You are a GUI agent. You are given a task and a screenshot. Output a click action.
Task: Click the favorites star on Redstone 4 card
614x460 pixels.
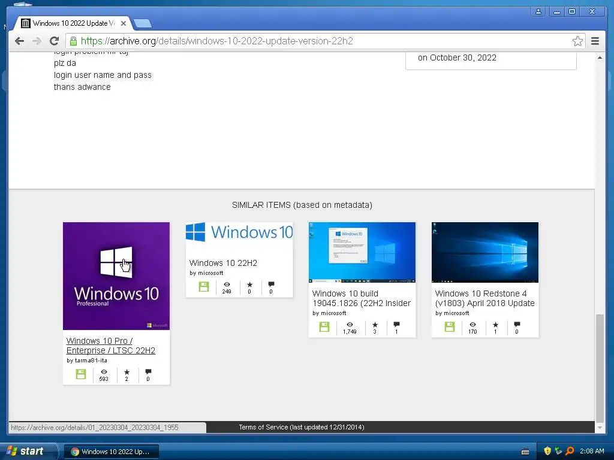tap(495, 325)
